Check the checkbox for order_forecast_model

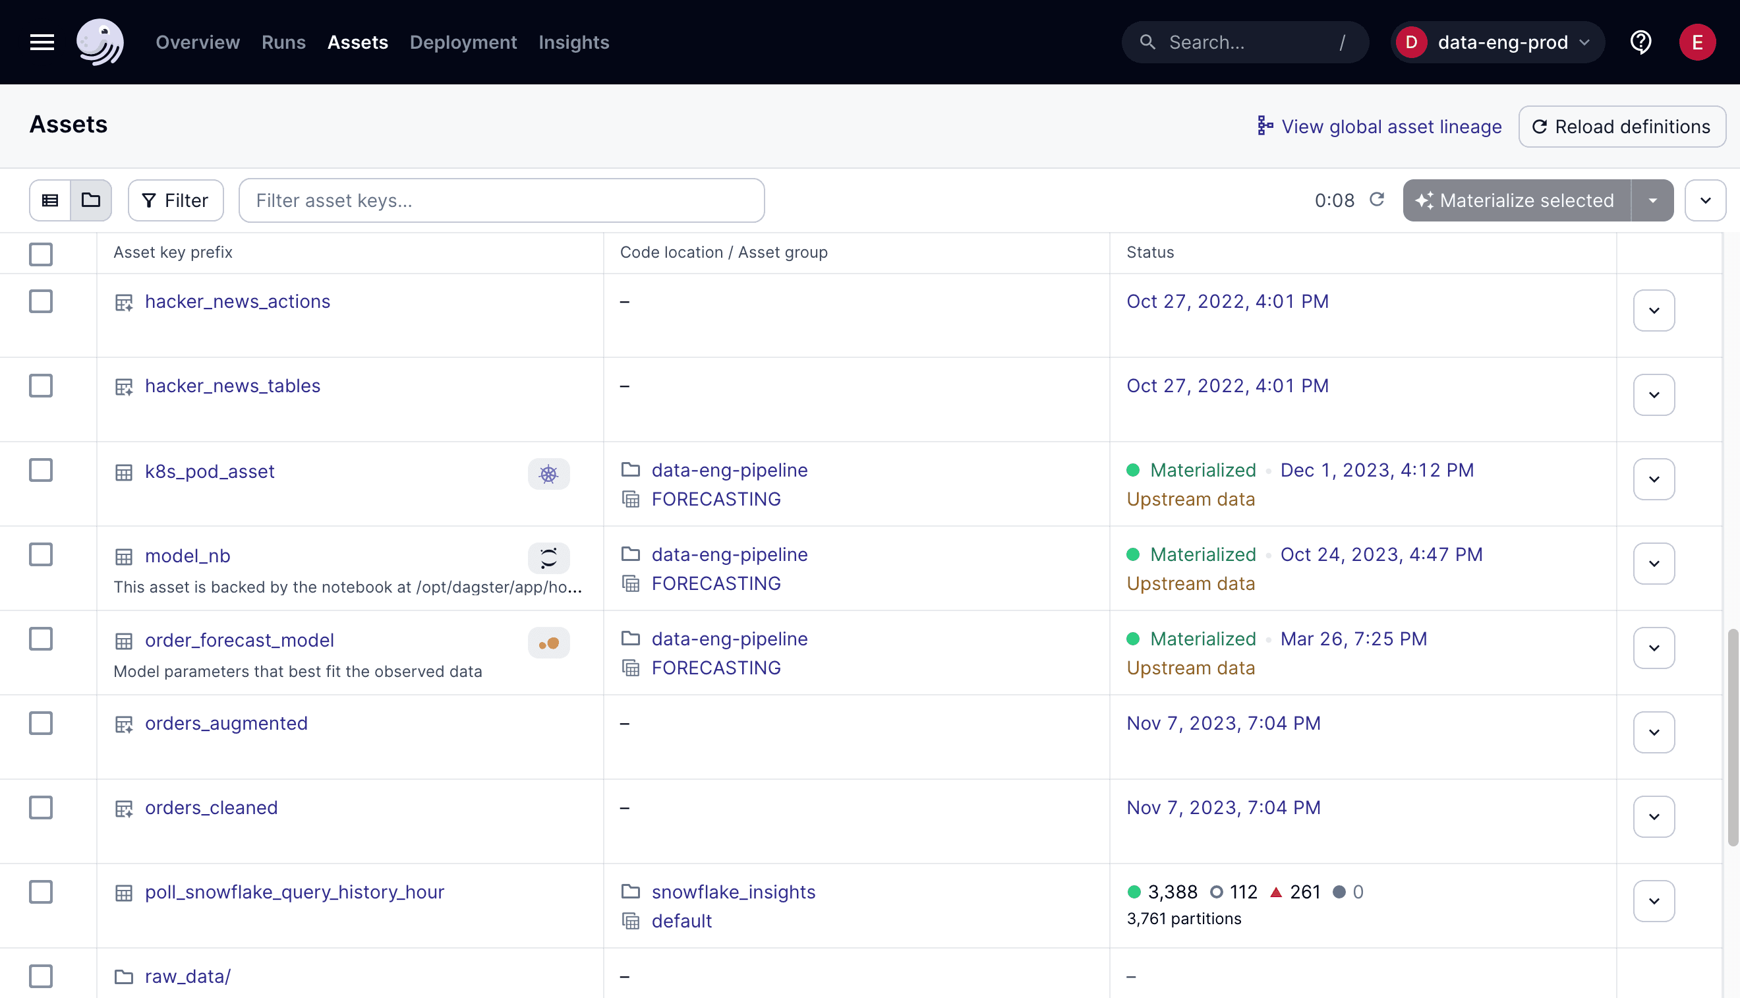[40, 638]
